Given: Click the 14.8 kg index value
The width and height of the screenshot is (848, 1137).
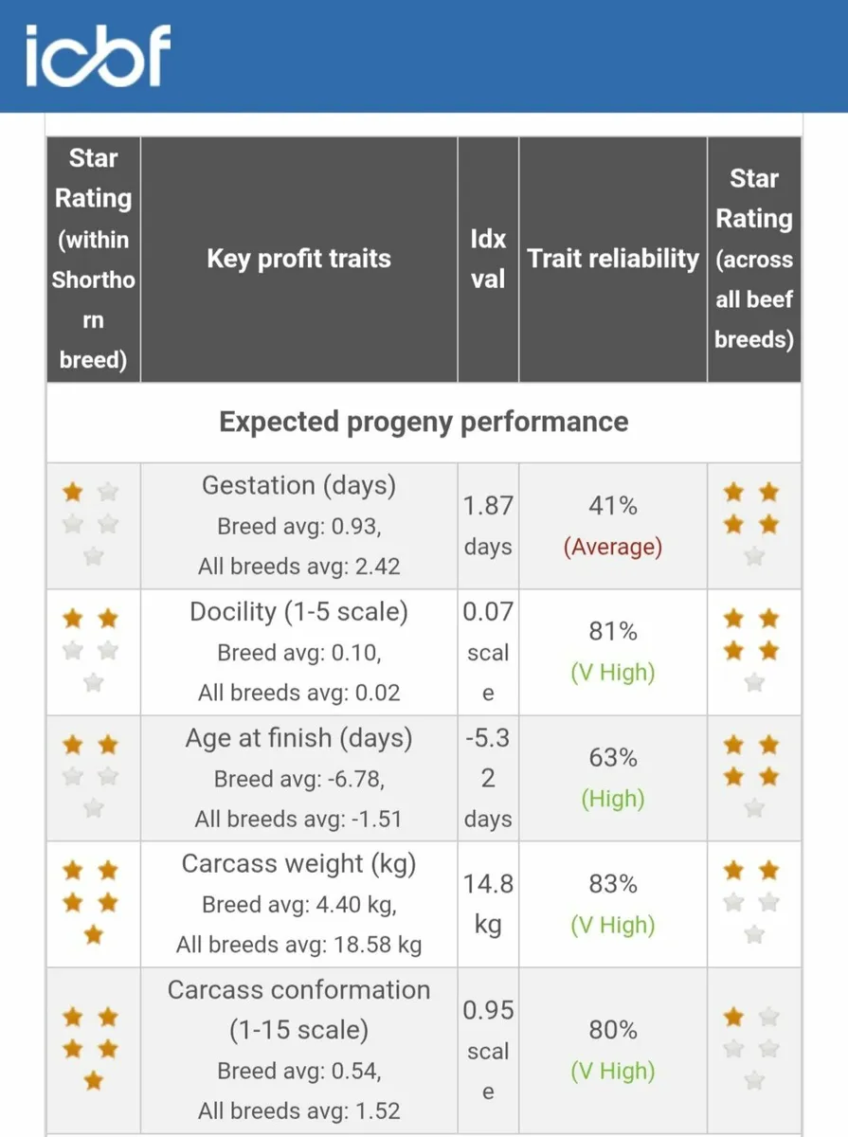Looking at the screenshot, I should pyautogui.click(x=488, y=904).
